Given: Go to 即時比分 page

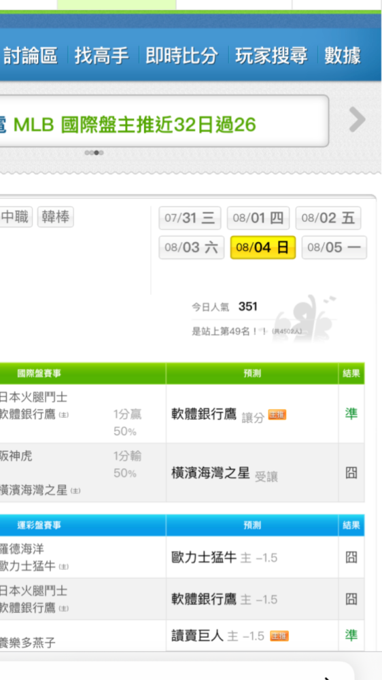Looking at the screenshot, I should click(181, 56).
